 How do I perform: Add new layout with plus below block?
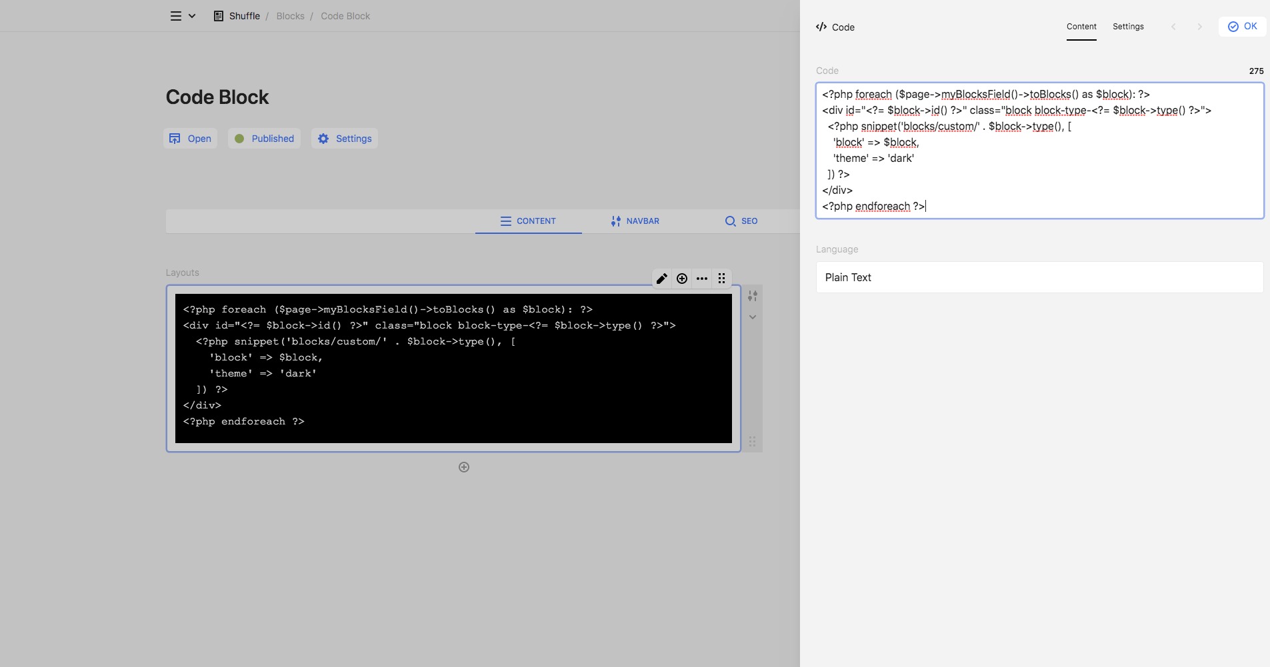pyautogui.click(x=464, y=467)
